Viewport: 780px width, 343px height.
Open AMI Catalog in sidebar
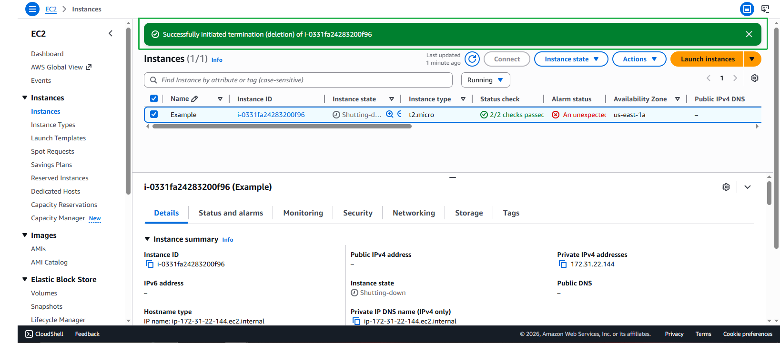(50, 262)
